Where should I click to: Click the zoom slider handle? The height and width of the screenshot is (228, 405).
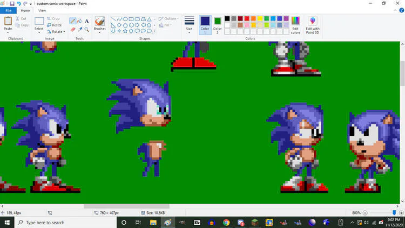(394, 212)
